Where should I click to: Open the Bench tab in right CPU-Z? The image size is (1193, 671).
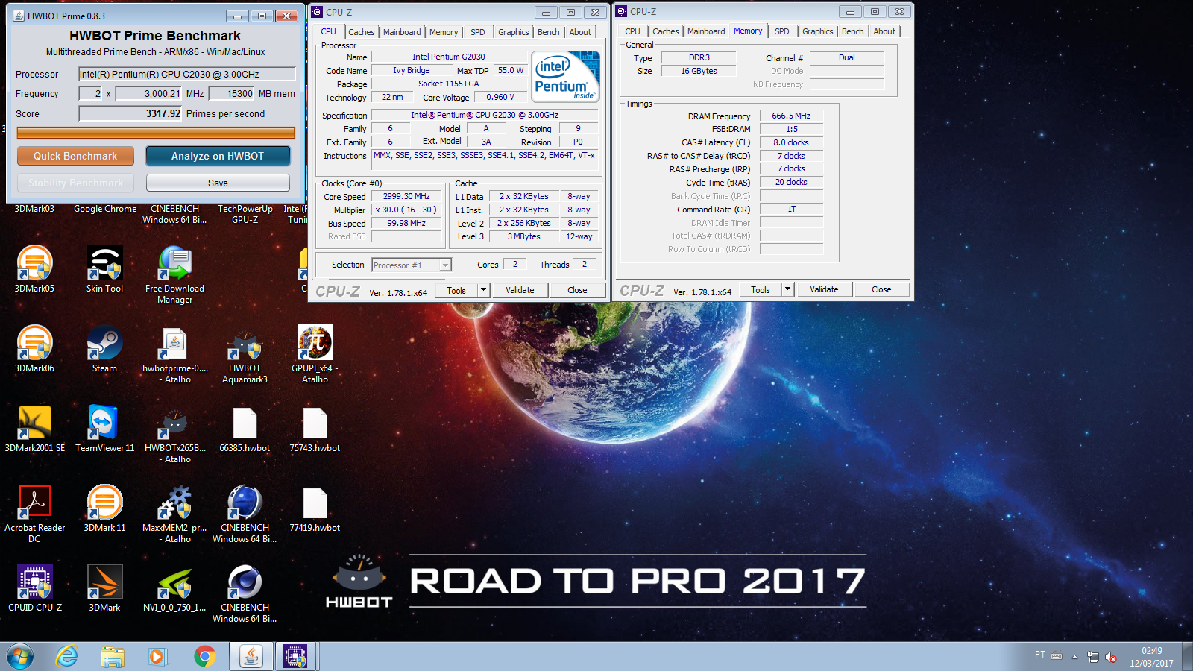tap(853, 31)
